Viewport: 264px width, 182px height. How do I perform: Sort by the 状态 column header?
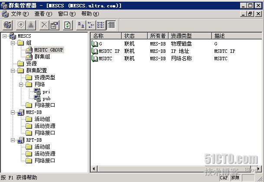point(135,36)
